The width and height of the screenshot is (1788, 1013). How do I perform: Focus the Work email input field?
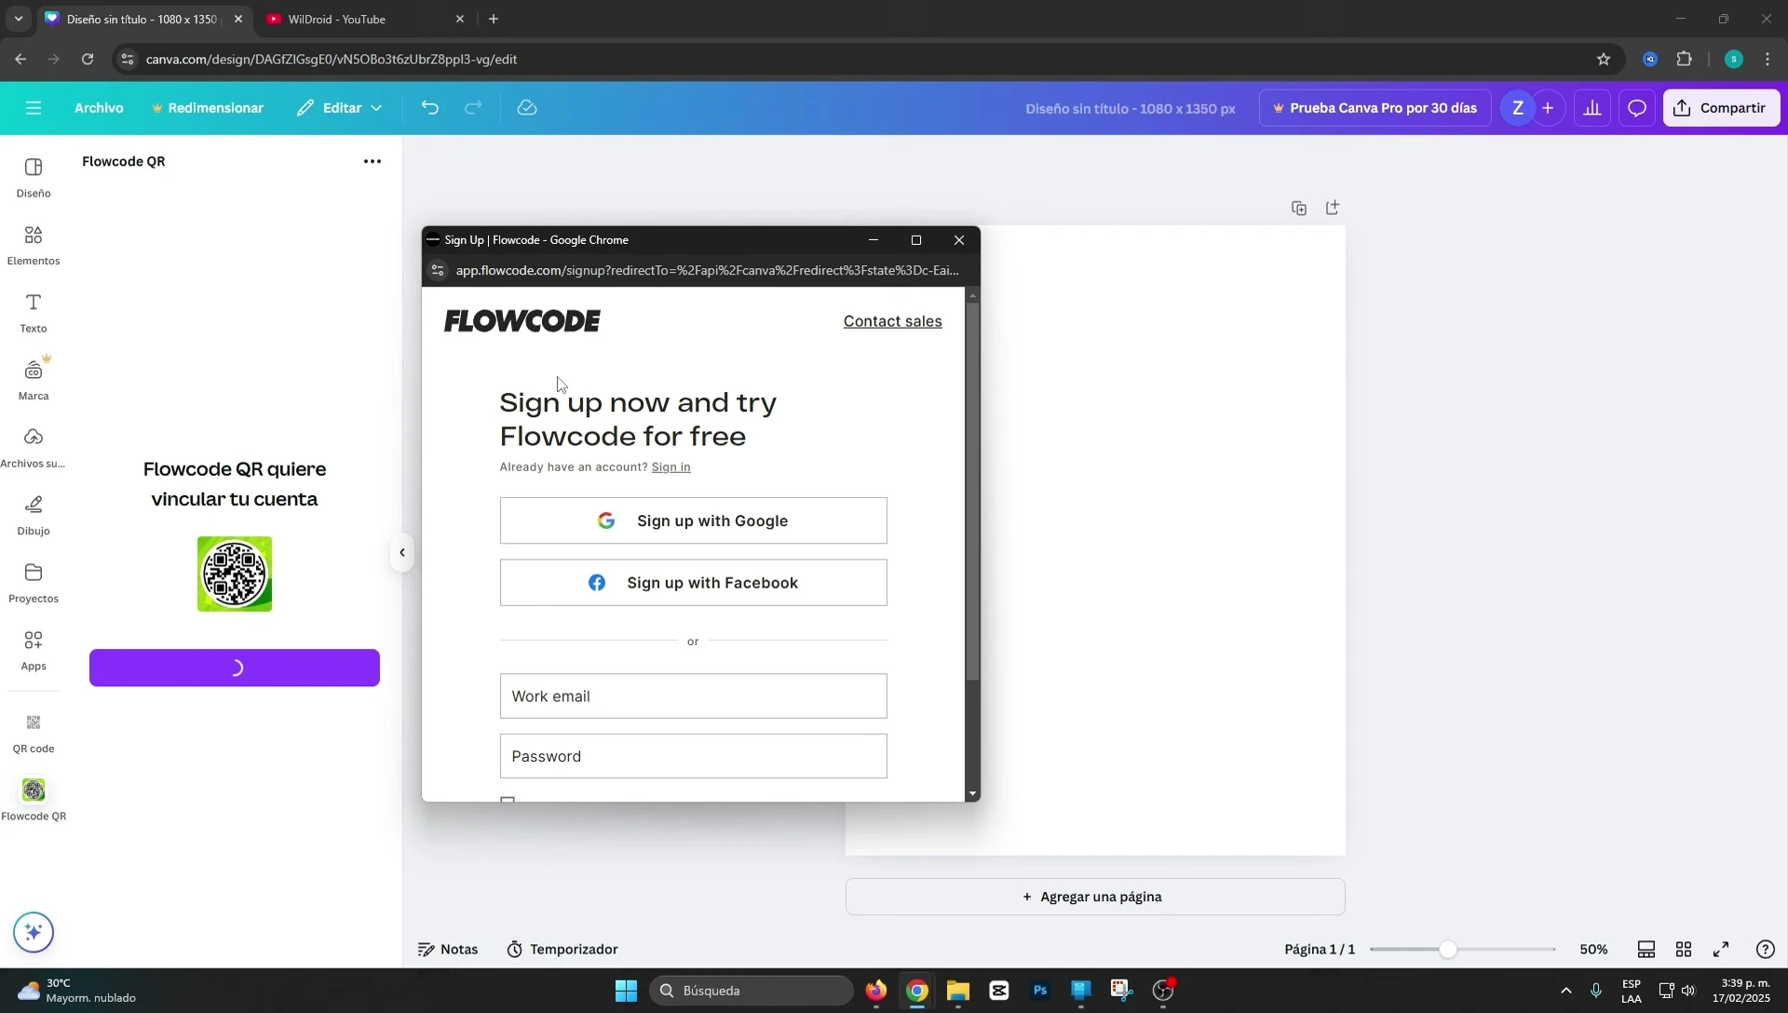point(693,696)
